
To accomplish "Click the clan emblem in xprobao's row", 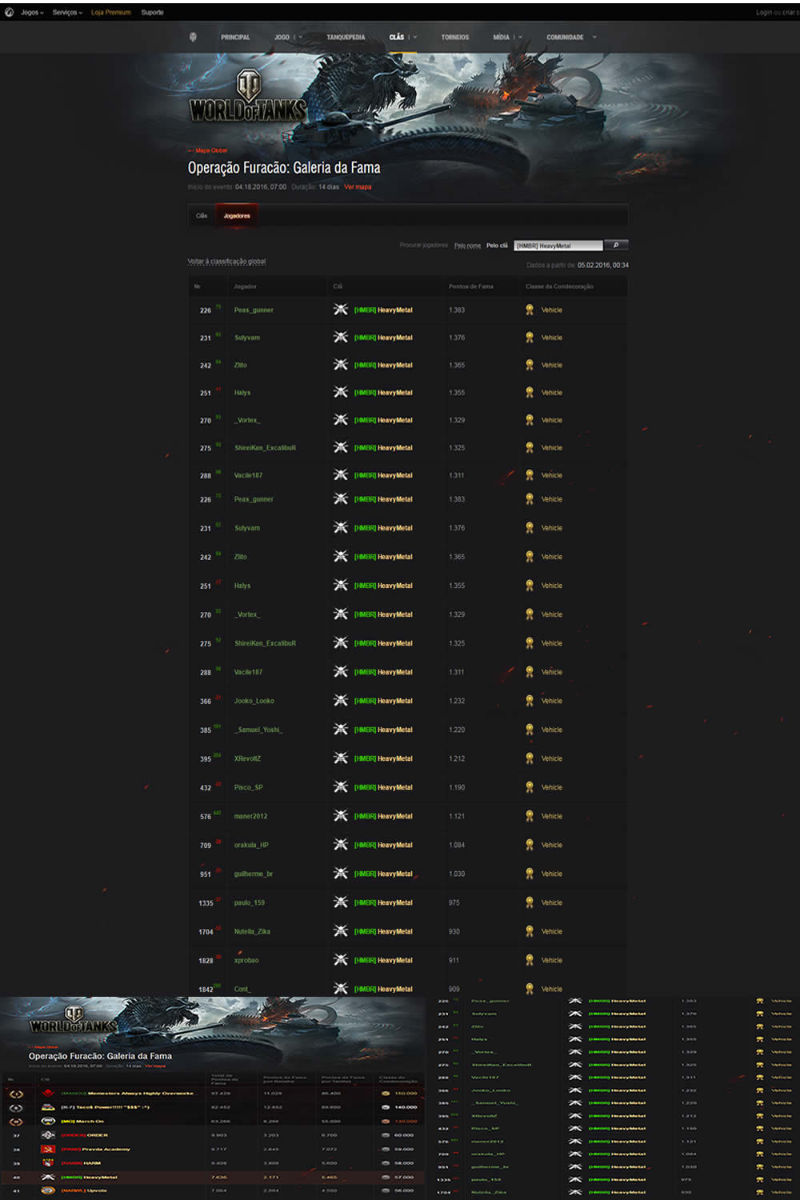I will pos(341,959).
